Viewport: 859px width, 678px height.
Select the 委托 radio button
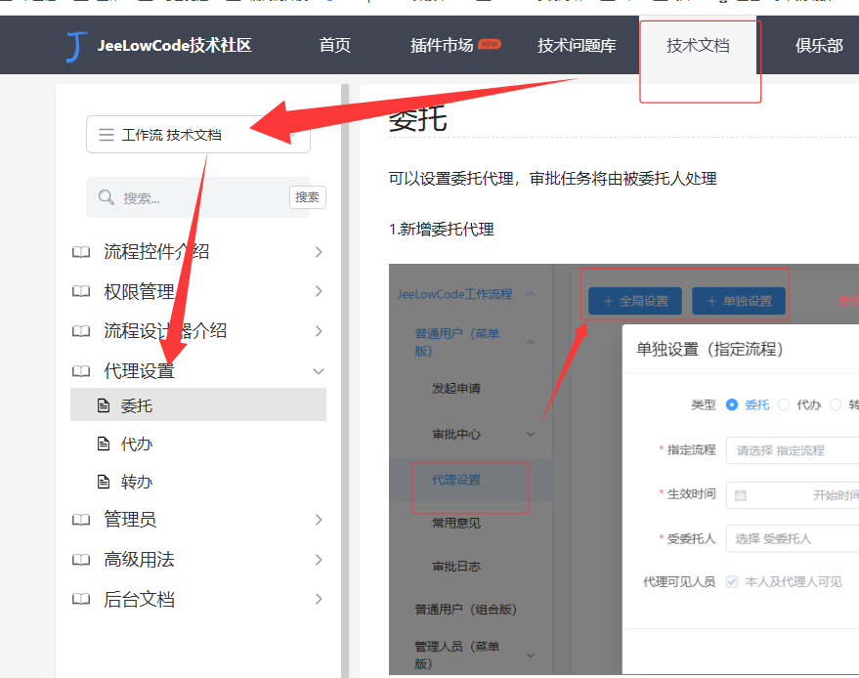click(x=732, y=404)
